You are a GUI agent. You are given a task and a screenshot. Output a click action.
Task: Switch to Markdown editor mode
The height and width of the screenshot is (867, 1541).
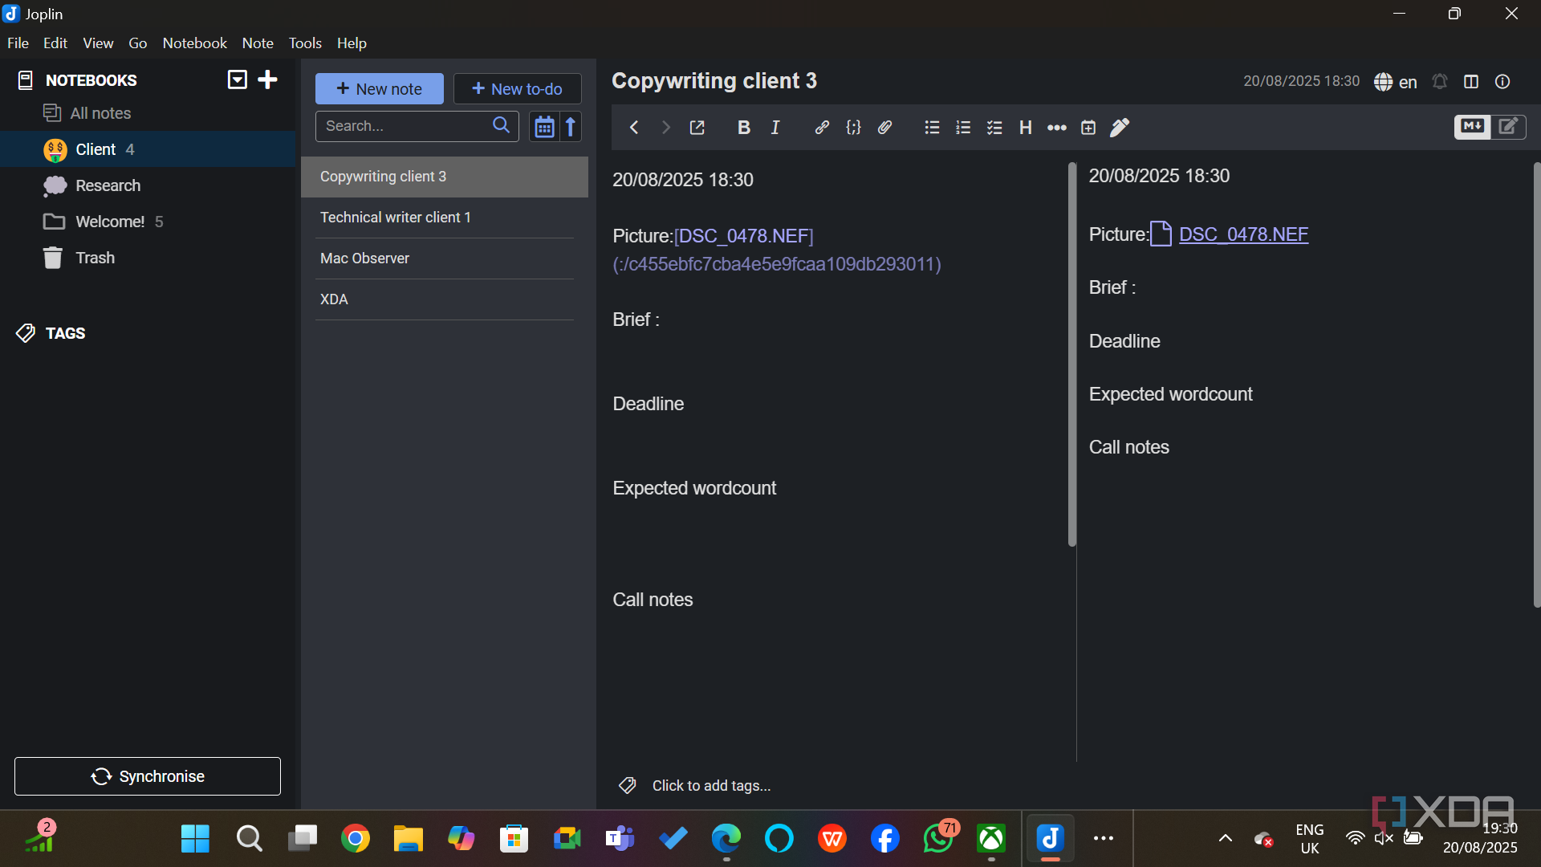tap(1473, 126)
